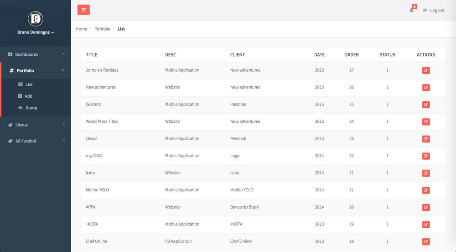Select the iSocorro title cell
Image resolution: width=456 pixels, height=252 pixels.
(93, 104)
